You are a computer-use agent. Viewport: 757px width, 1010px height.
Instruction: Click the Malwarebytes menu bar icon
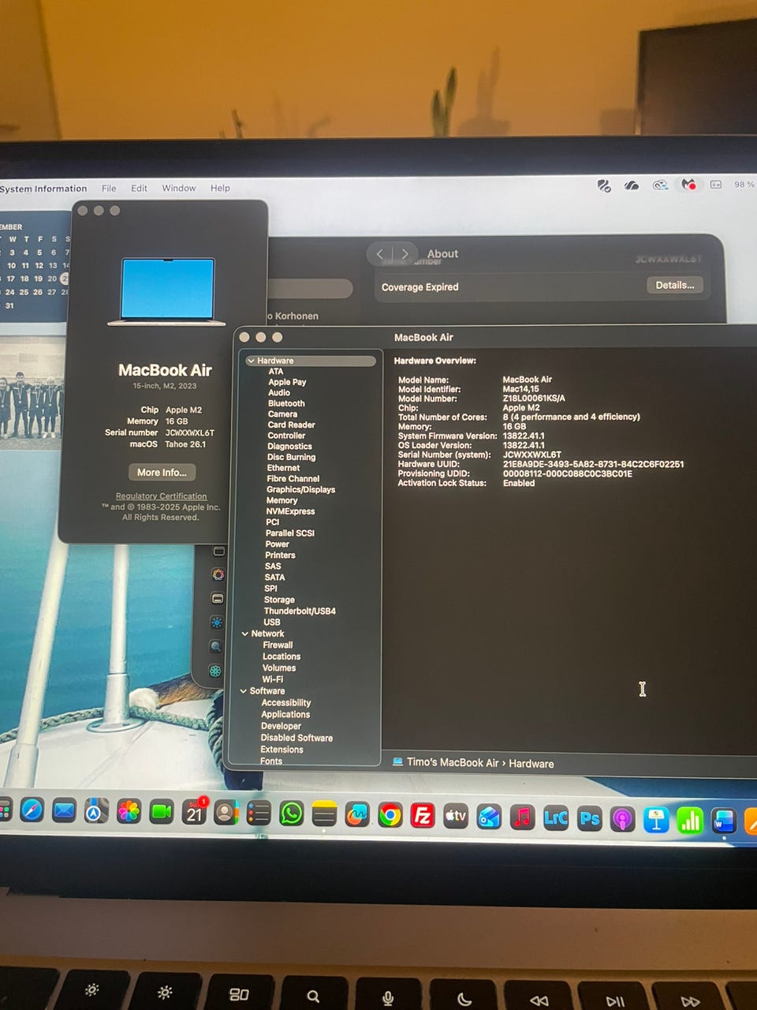(x=688, y=185)
